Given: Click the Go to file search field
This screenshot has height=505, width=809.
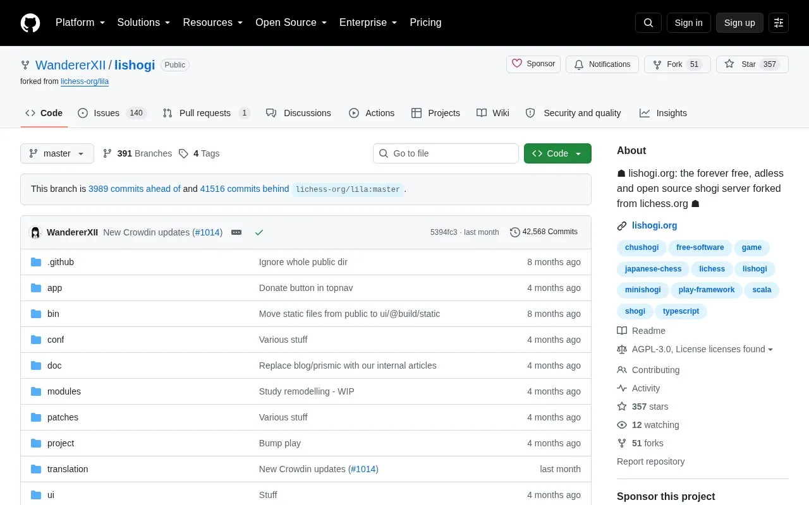Looking at the screenshot, I should click(x=446, y=153).
